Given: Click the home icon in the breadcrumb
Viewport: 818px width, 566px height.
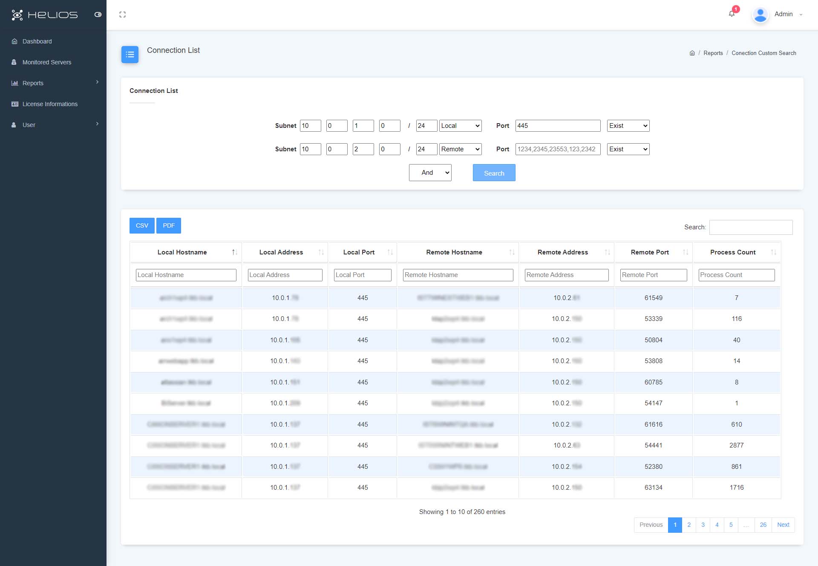Looking at the screenshot, I should 691,53.
